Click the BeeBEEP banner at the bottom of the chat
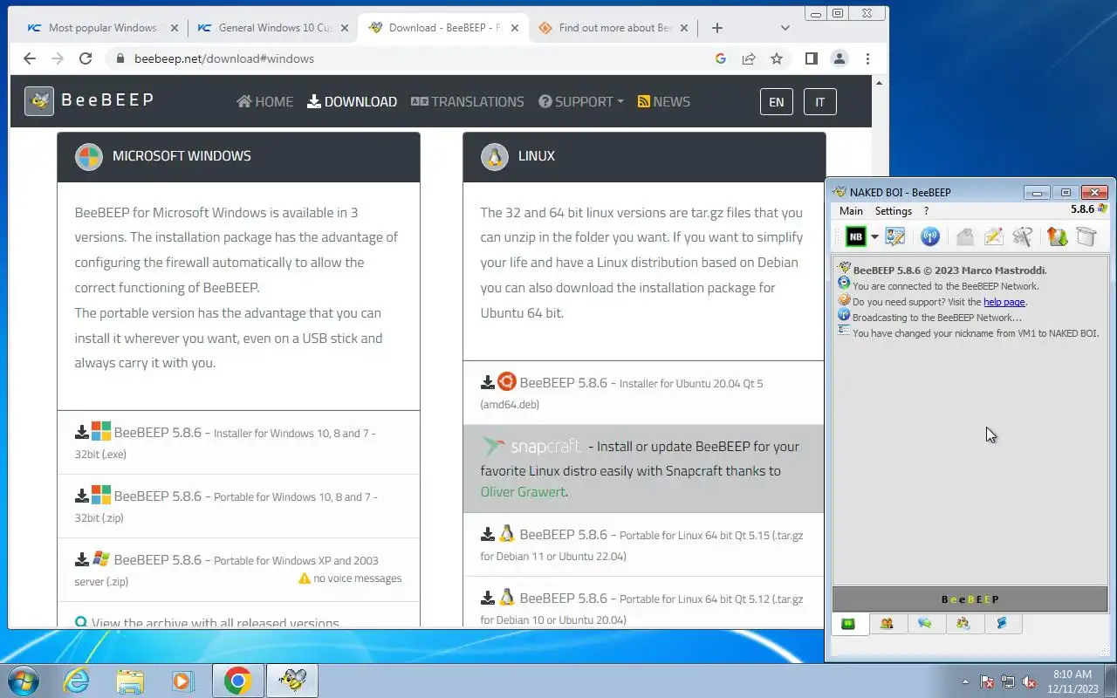 coord(970,599)
